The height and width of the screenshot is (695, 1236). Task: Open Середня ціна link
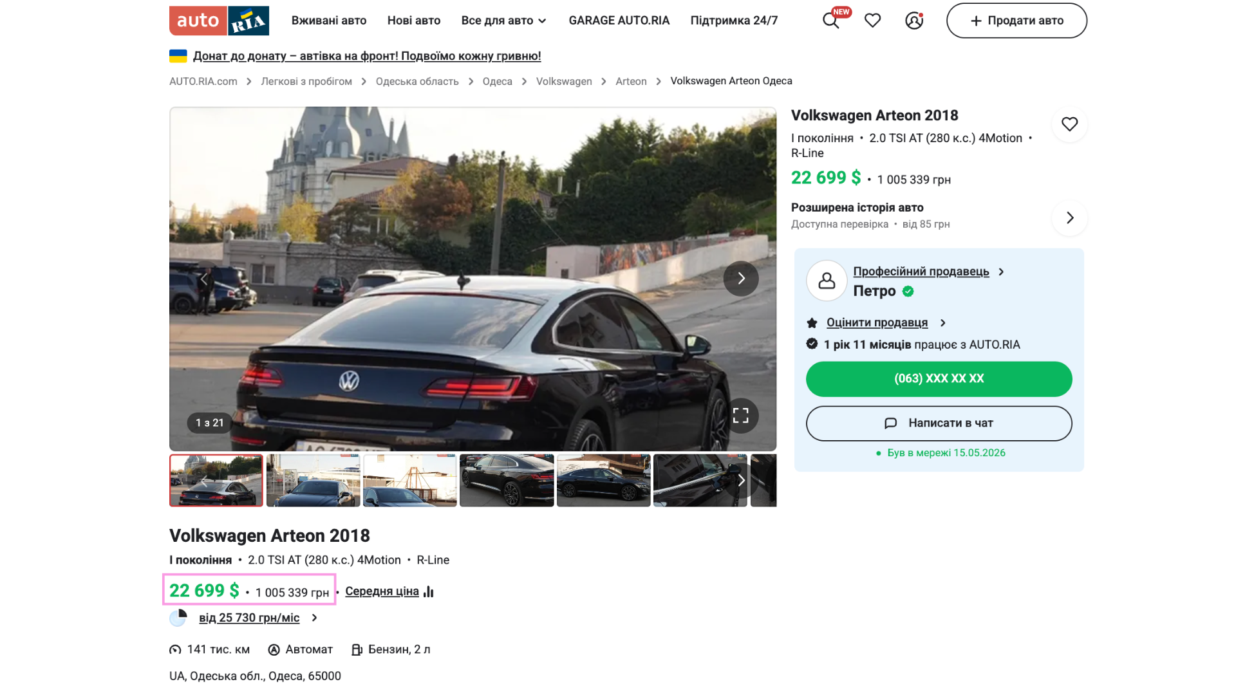(x=382, y=591)
